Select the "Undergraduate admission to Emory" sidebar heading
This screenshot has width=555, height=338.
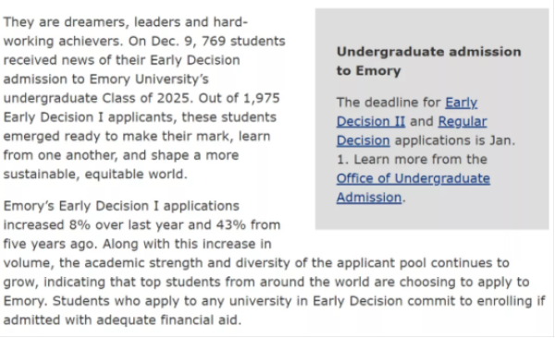(x=428, y=61)
